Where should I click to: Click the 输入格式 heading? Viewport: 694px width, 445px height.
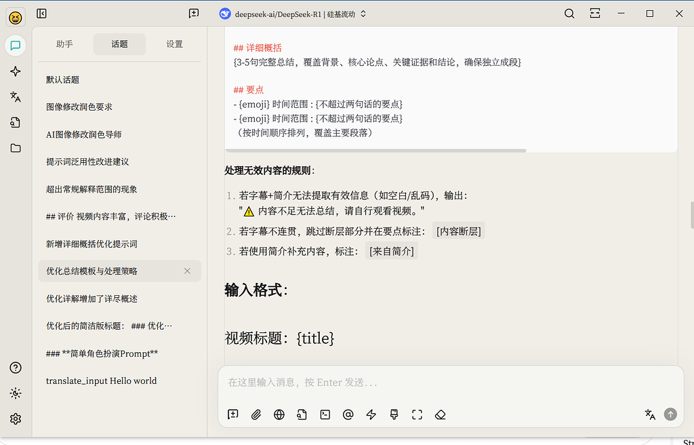coord(256,290)
